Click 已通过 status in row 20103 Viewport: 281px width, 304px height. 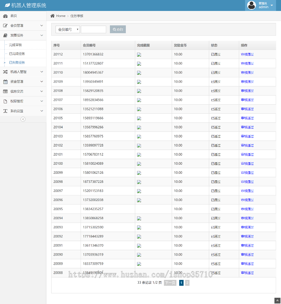[x=216, y=136]
